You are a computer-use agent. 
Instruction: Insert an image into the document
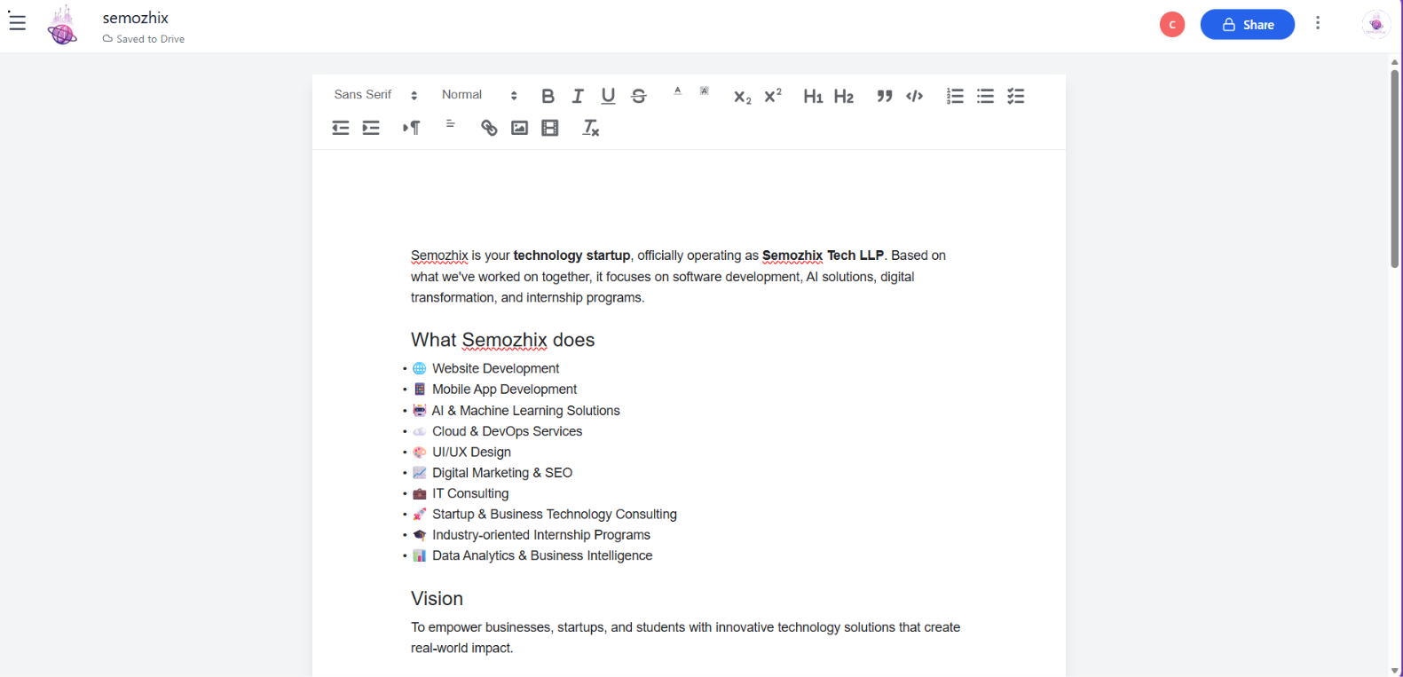(520, 128)
